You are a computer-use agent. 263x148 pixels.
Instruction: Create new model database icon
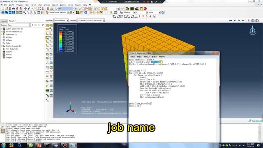(3, 9)
